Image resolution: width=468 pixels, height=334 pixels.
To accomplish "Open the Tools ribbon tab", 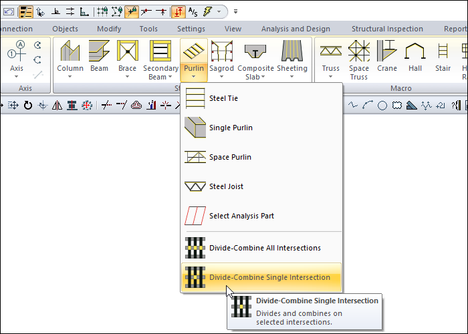I will 148,29.
